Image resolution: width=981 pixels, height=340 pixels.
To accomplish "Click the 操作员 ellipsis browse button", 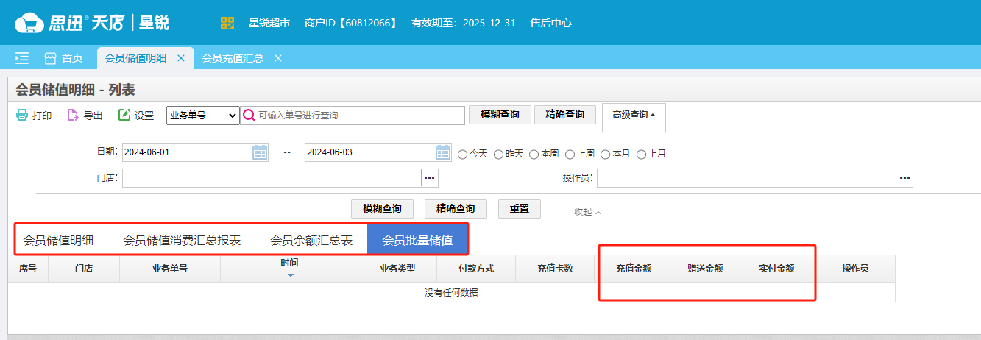I will click(x=904, y=178).
